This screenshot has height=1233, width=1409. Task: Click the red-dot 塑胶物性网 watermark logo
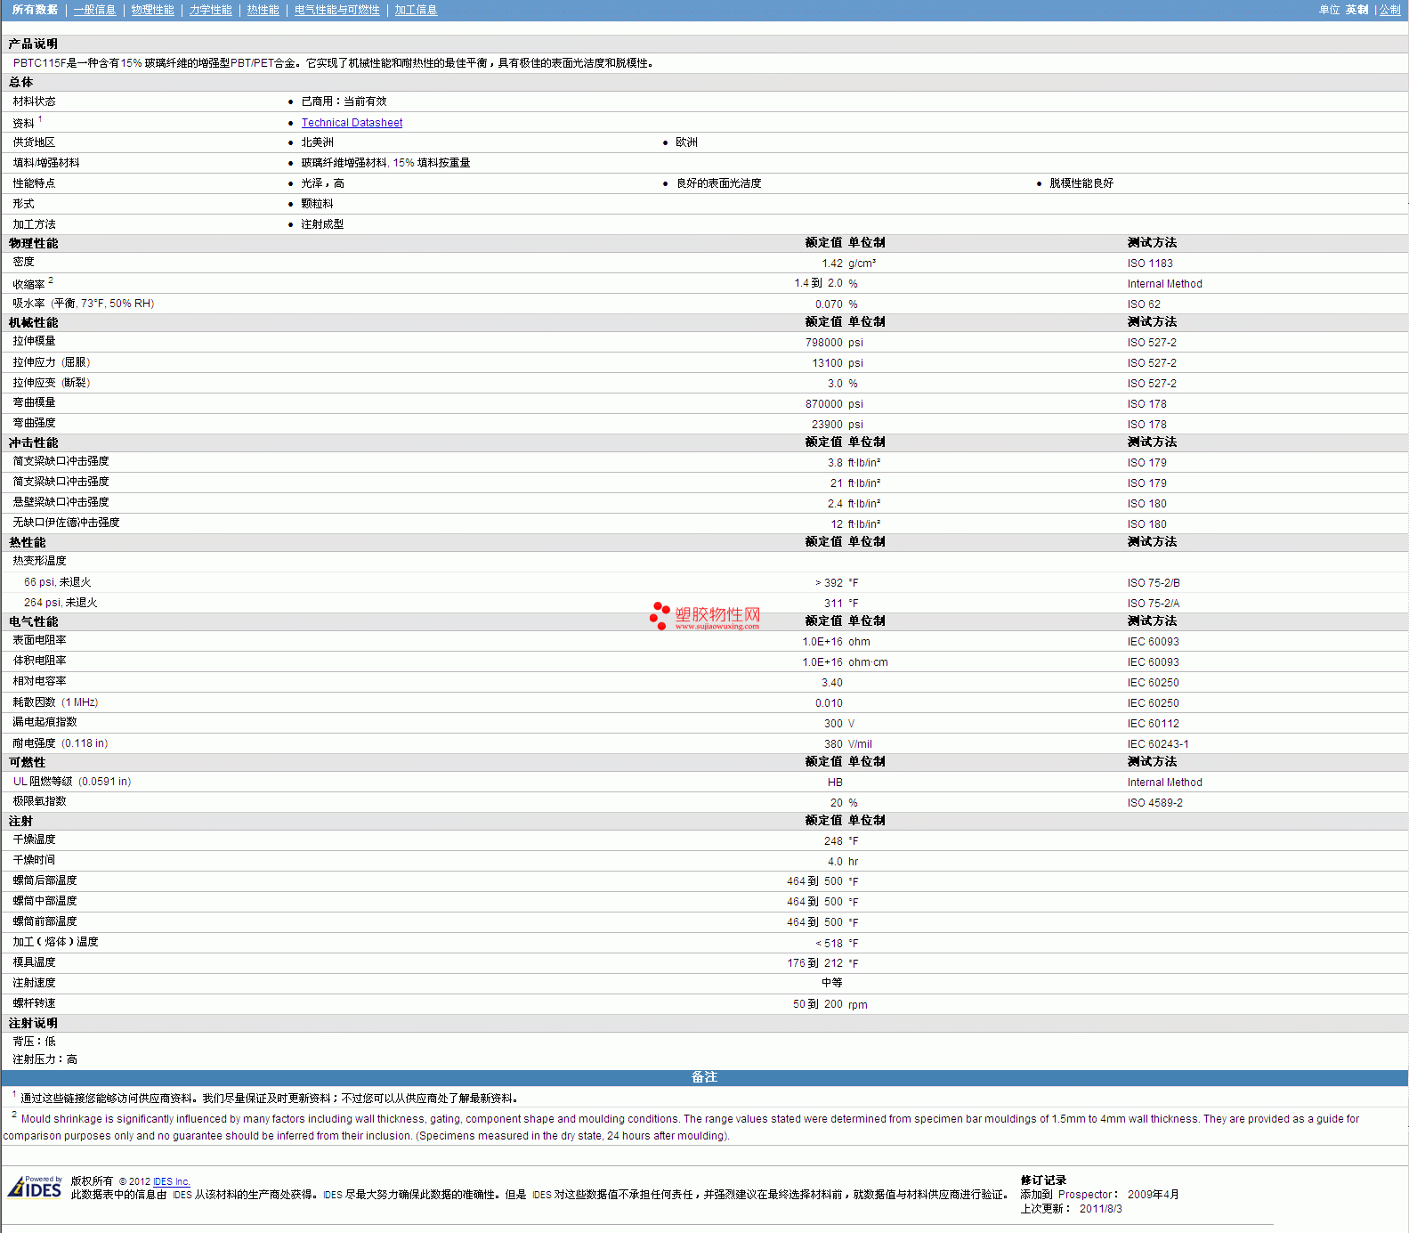point(705,616)
